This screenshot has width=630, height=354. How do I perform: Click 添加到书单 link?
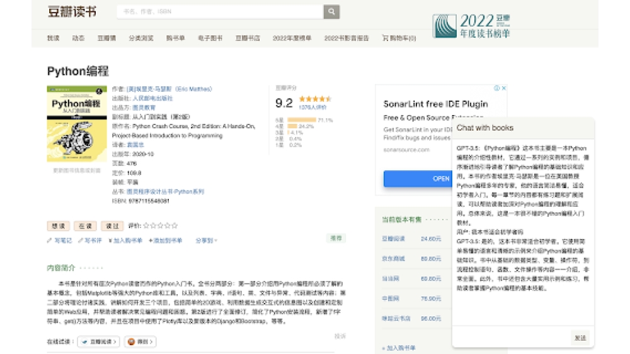coord(166,241)
